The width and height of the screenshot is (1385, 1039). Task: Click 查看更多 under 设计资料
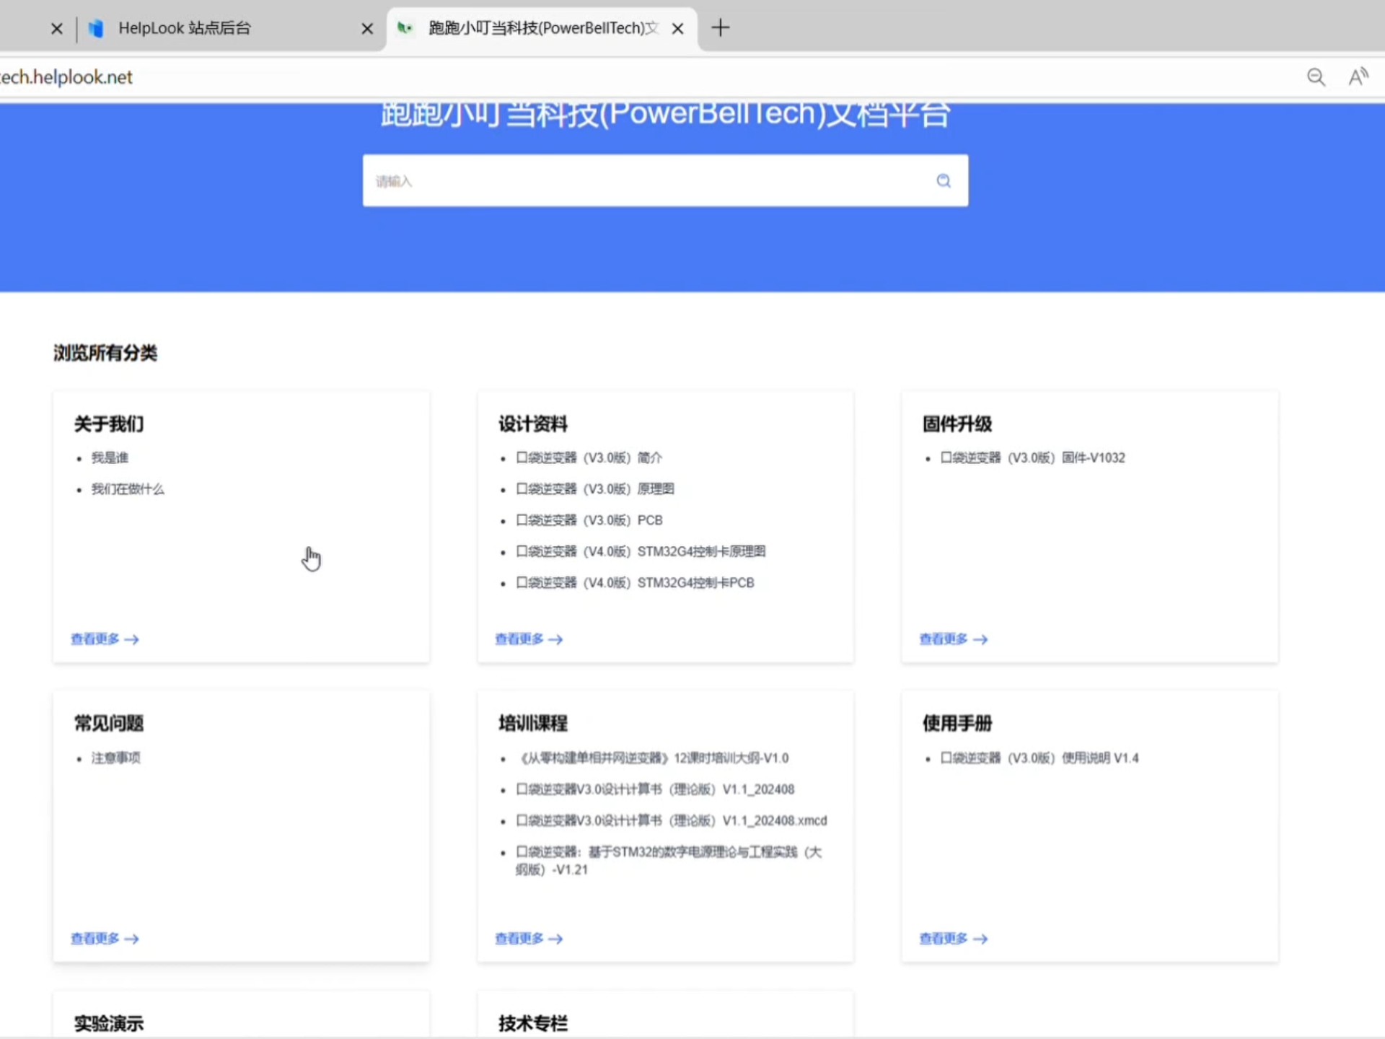(x=529, y=639)
